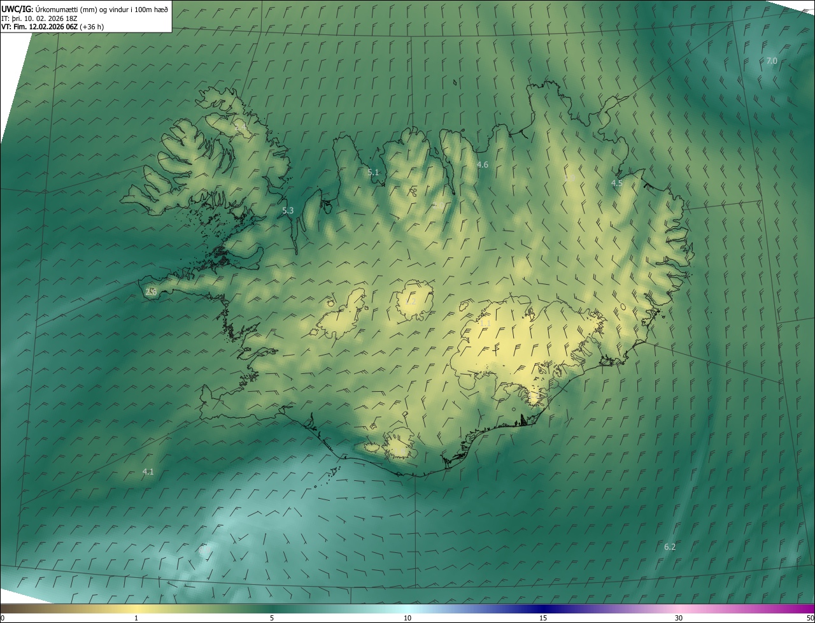The width and height of the screenshot is (815, 623).
Task: Click the 0 tick label on the color scale
Action: point(2,618)
